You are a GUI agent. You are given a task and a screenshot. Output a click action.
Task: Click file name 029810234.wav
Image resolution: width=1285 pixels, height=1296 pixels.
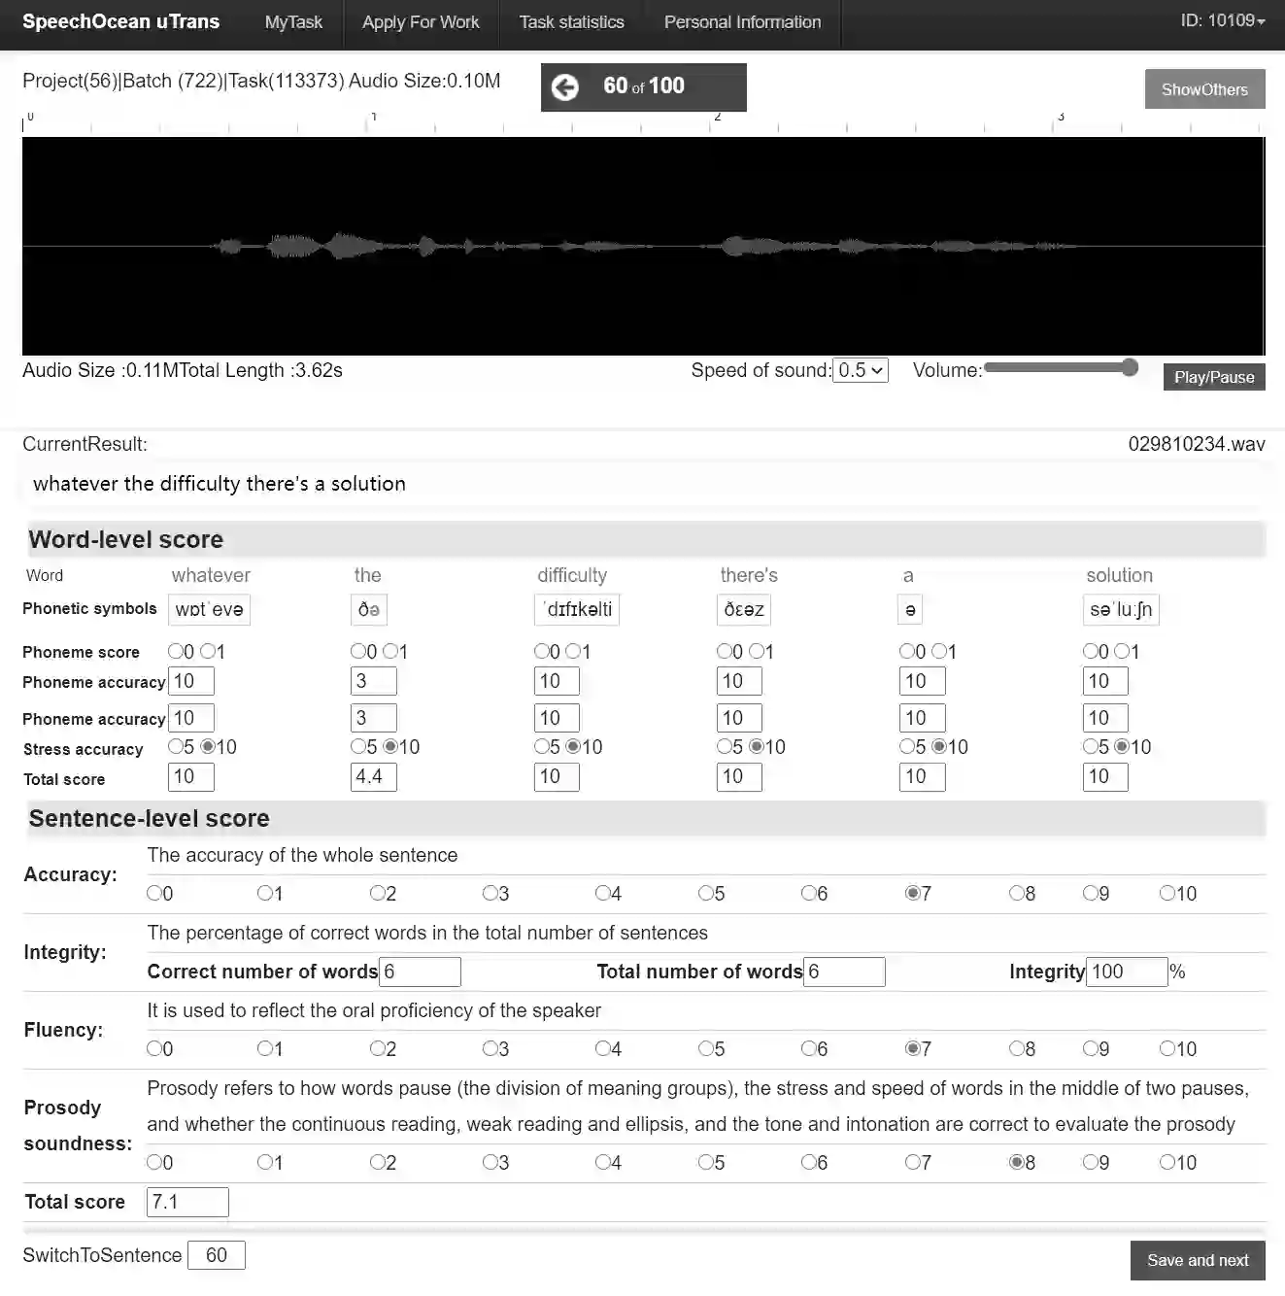click(x=1197, y=444)
